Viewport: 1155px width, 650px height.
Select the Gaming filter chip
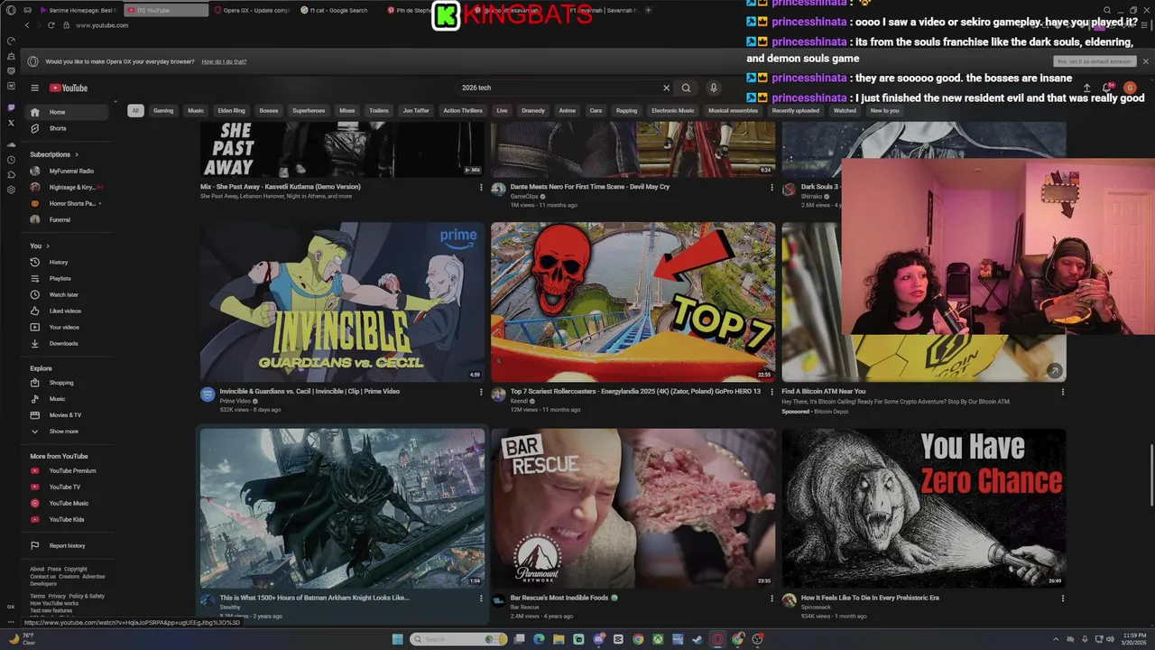pyautogui.click(x=163, y=110)
